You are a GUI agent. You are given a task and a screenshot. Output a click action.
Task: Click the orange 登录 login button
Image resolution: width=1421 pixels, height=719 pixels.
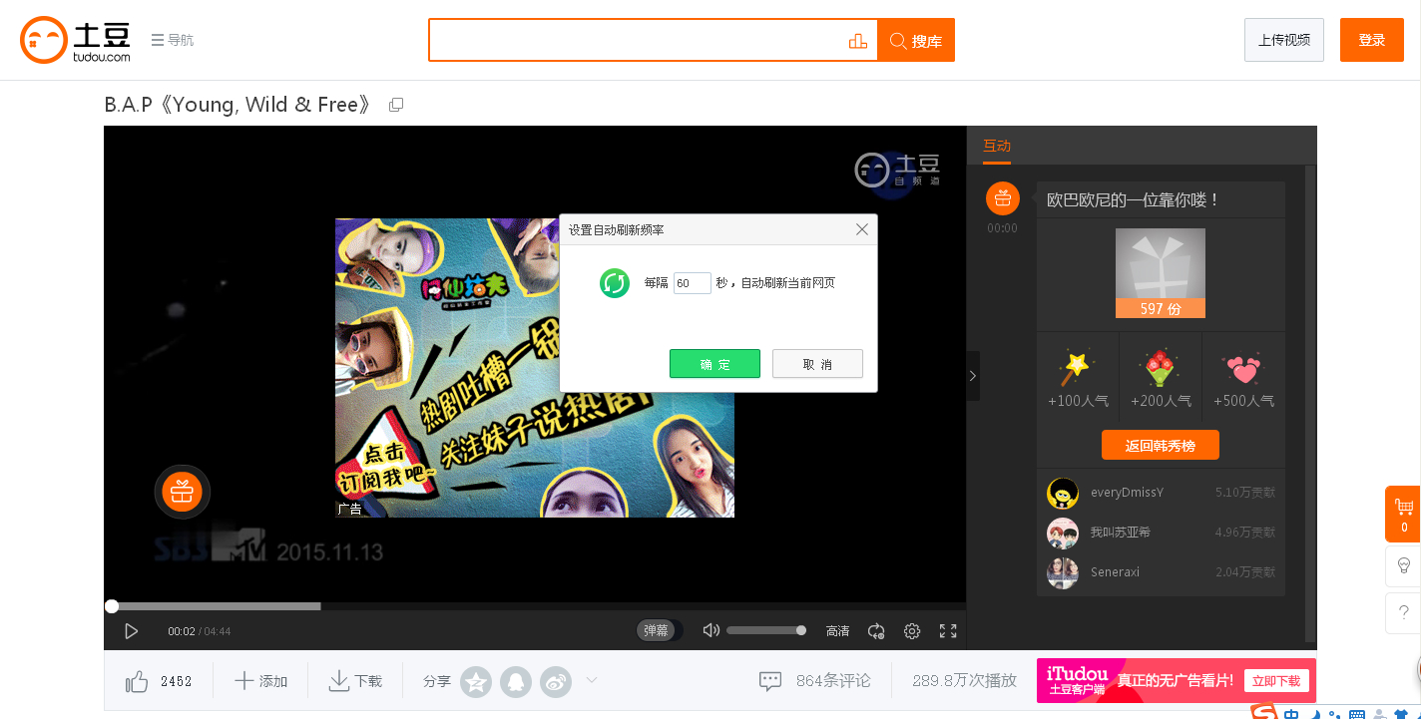click(1372, 40)
